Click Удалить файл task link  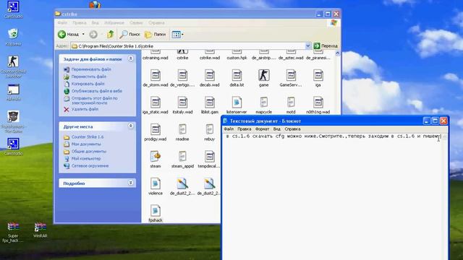click(x=85, y=109)
